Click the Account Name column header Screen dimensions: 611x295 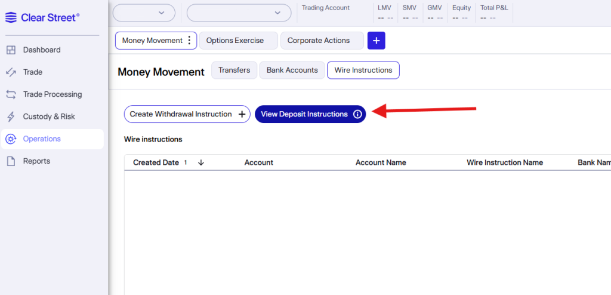tap(381, 162)
